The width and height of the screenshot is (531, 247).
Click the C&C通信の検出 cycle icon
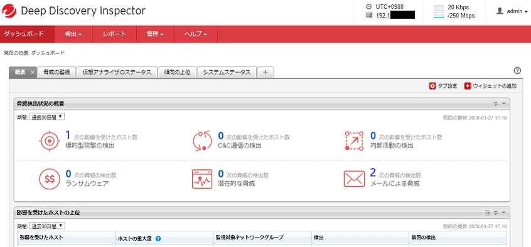(x=202, y=140)
